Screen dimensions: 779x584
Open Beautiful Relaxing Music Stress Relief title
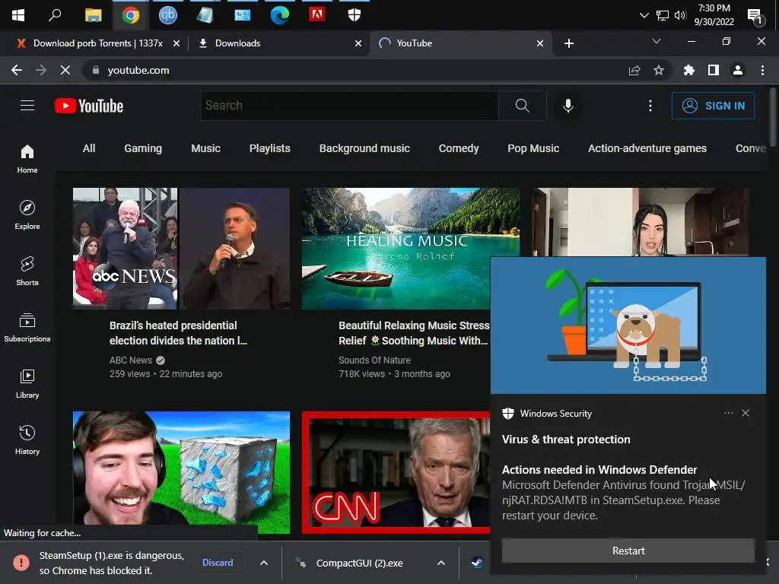[x=413, y=333]
